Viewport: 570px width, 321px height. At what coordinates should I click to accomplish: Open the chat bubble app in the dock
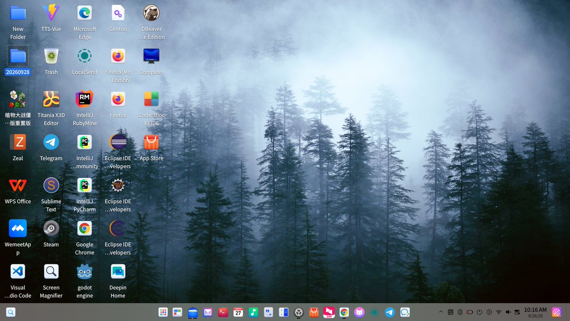click(x=405, y=312)
